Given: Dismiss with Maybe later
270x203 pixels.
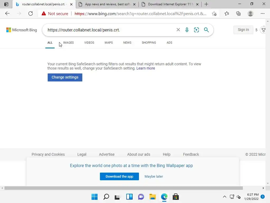Looking at the screenshot, I should point(154,176).
